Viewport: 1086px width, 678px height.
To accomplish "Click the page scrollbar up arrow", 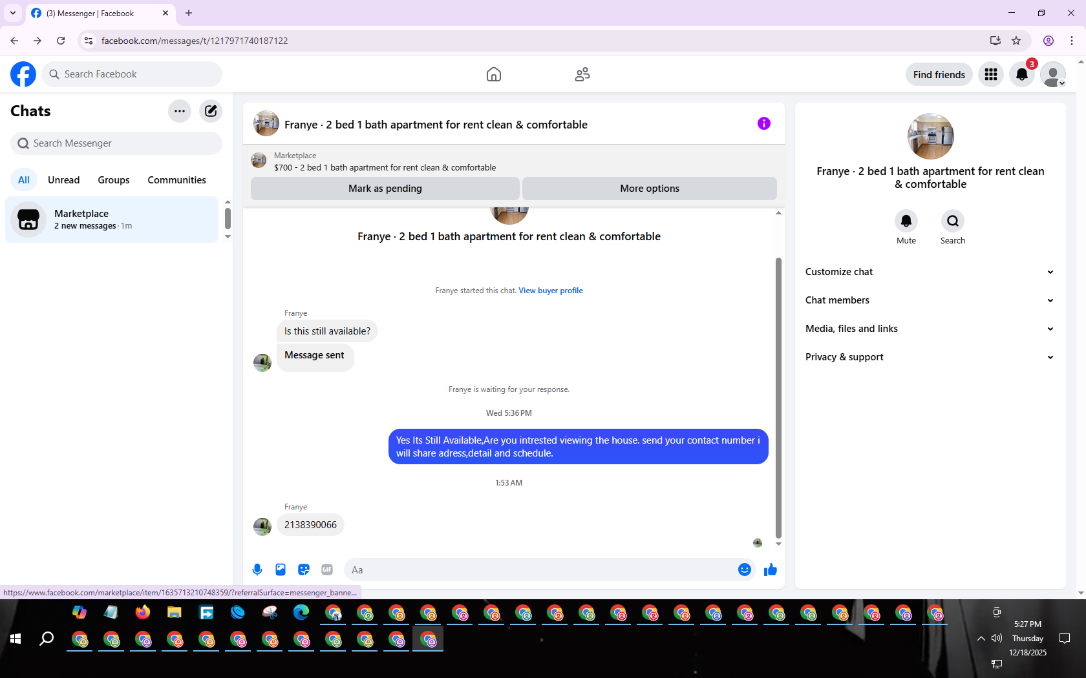I will [1081, 62].
